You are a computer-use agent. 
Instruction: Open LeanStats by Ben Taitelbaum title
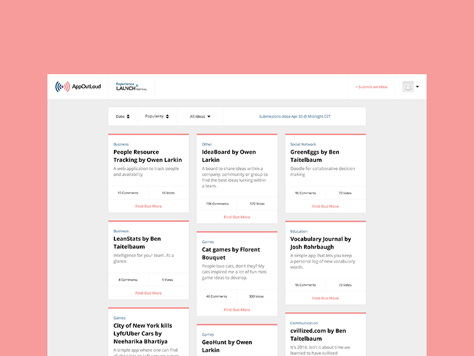point(137,243)
